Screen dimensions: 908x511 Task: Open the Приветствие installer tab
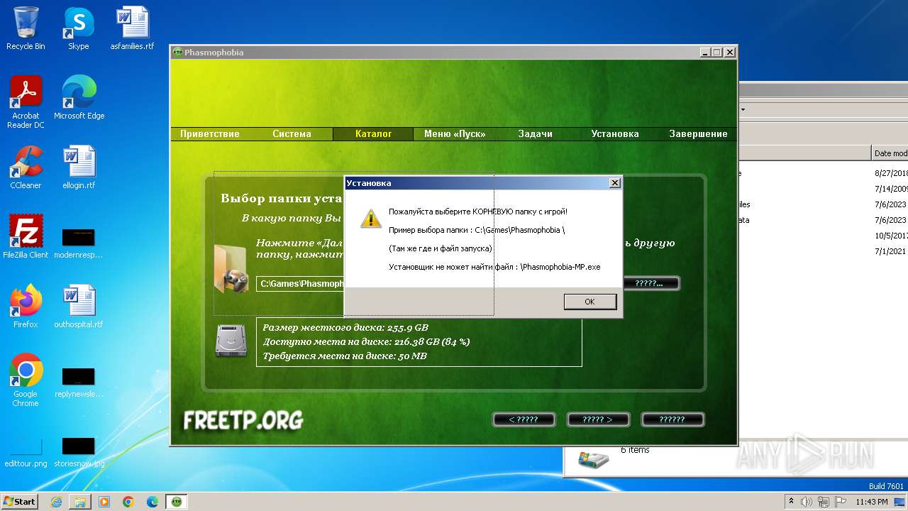point(209,133)
